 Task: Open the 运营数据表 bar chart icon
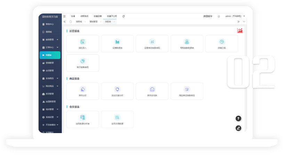click(x=117, y=42)
